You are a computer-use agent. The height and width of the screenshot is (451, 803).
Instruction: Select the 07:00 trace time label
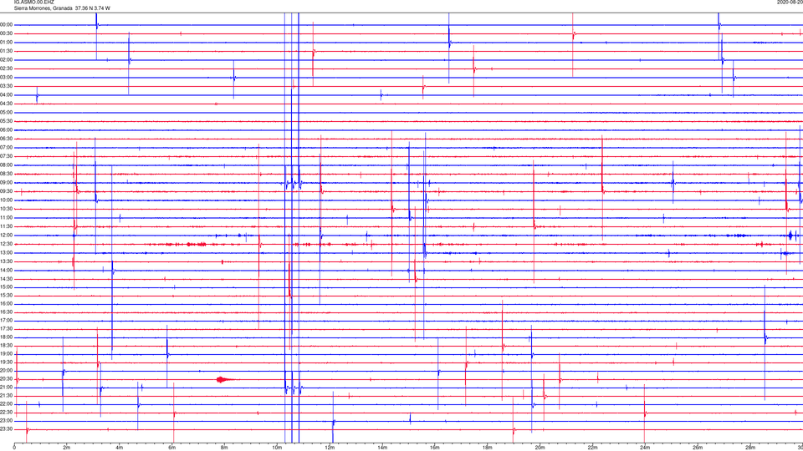click(x=7, y=148)
